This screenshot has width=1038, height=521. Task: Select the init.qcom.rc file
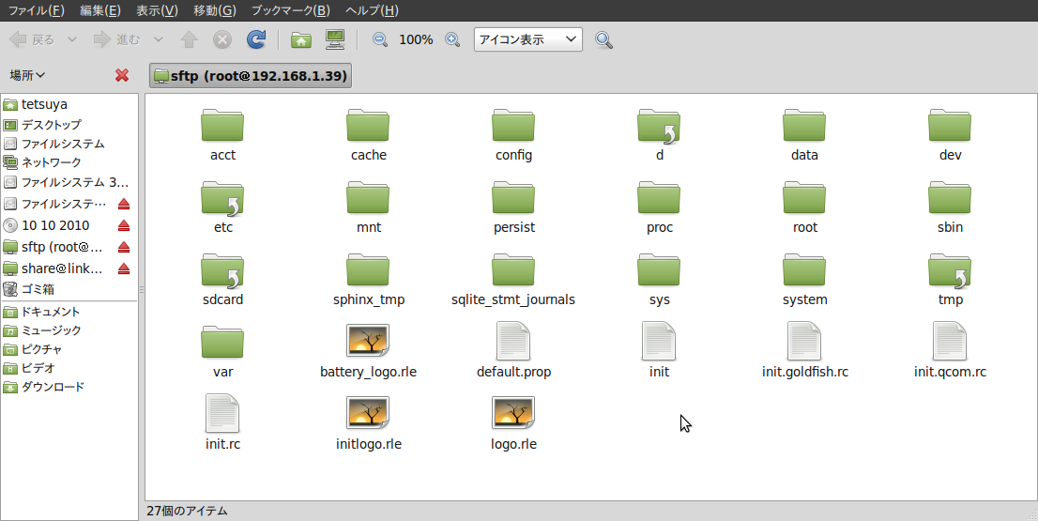[x=950, y=342]
